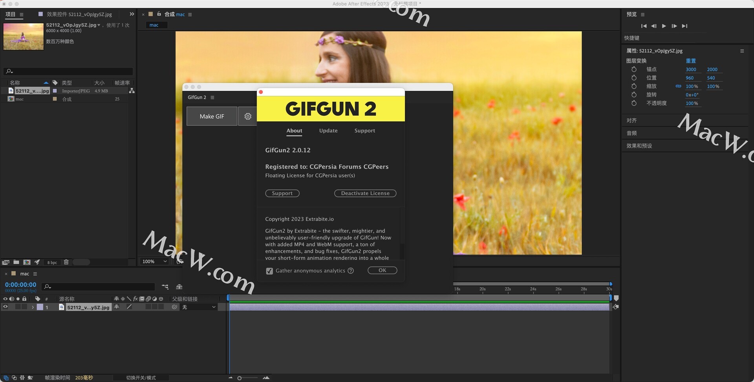
Task: Click the label tag column icon in timeline
Action: click(38, 299)
